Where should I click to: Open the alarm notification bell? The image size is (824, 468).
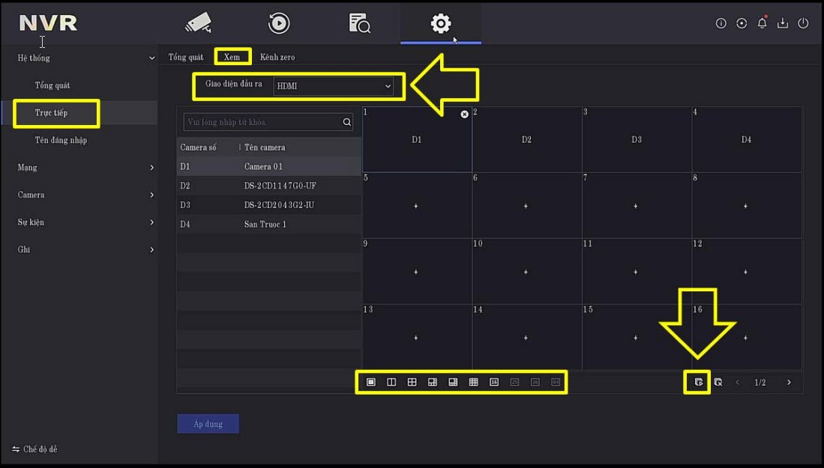762,23
